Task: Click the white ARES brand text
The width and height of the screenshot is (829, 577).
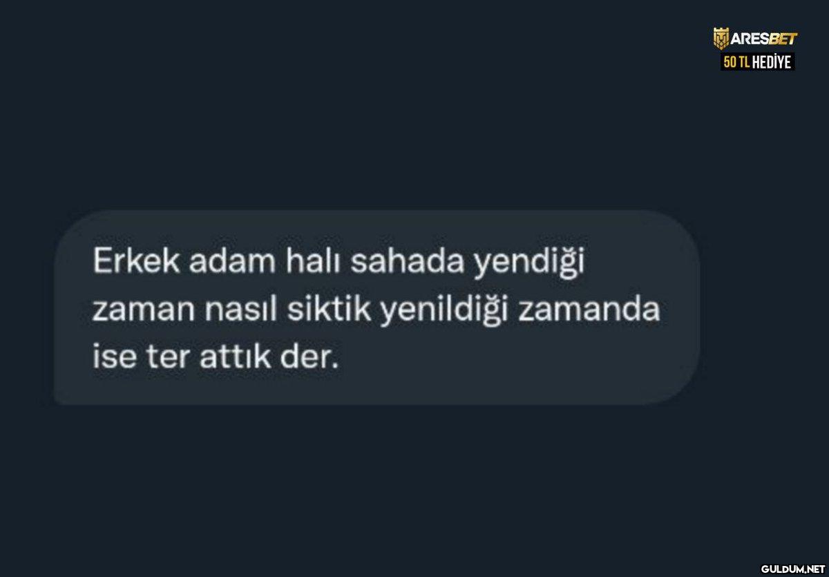Action: (x=748, y=39)
